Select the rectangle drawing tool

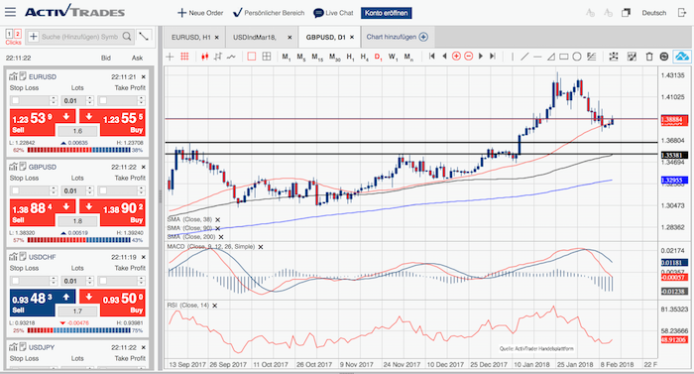564,57
